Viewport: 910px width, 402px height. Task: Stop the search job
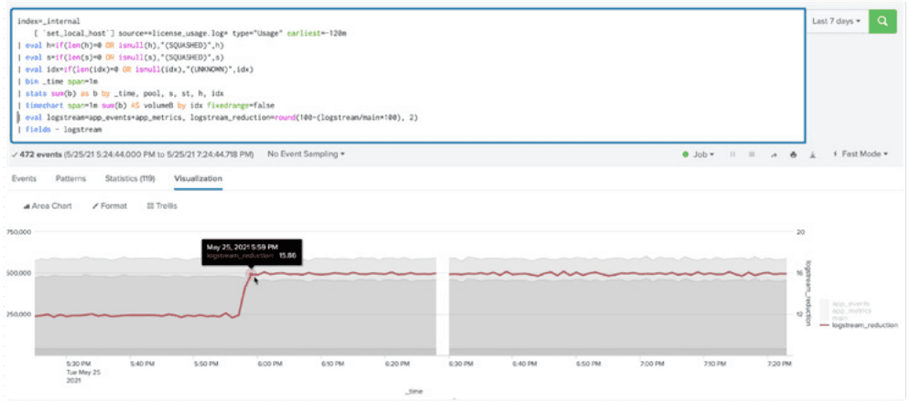pyautogui.click(x=751, y=155)
